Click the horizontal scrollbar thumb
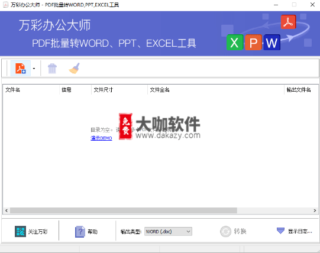This screenshot has height=253, width=320. pyautogui.click(x=124, y=210)
